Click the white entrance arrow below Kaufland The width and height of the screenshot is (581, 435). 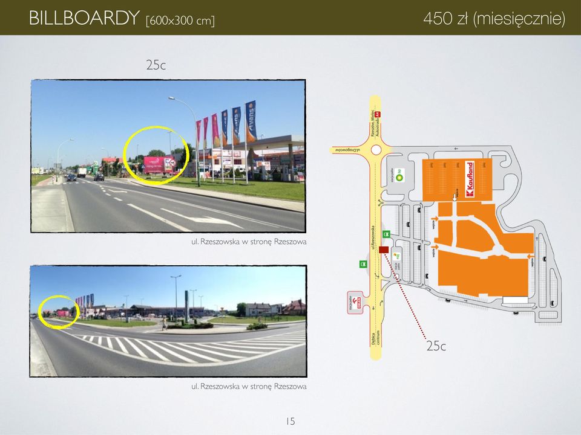[x=455, y=198]
